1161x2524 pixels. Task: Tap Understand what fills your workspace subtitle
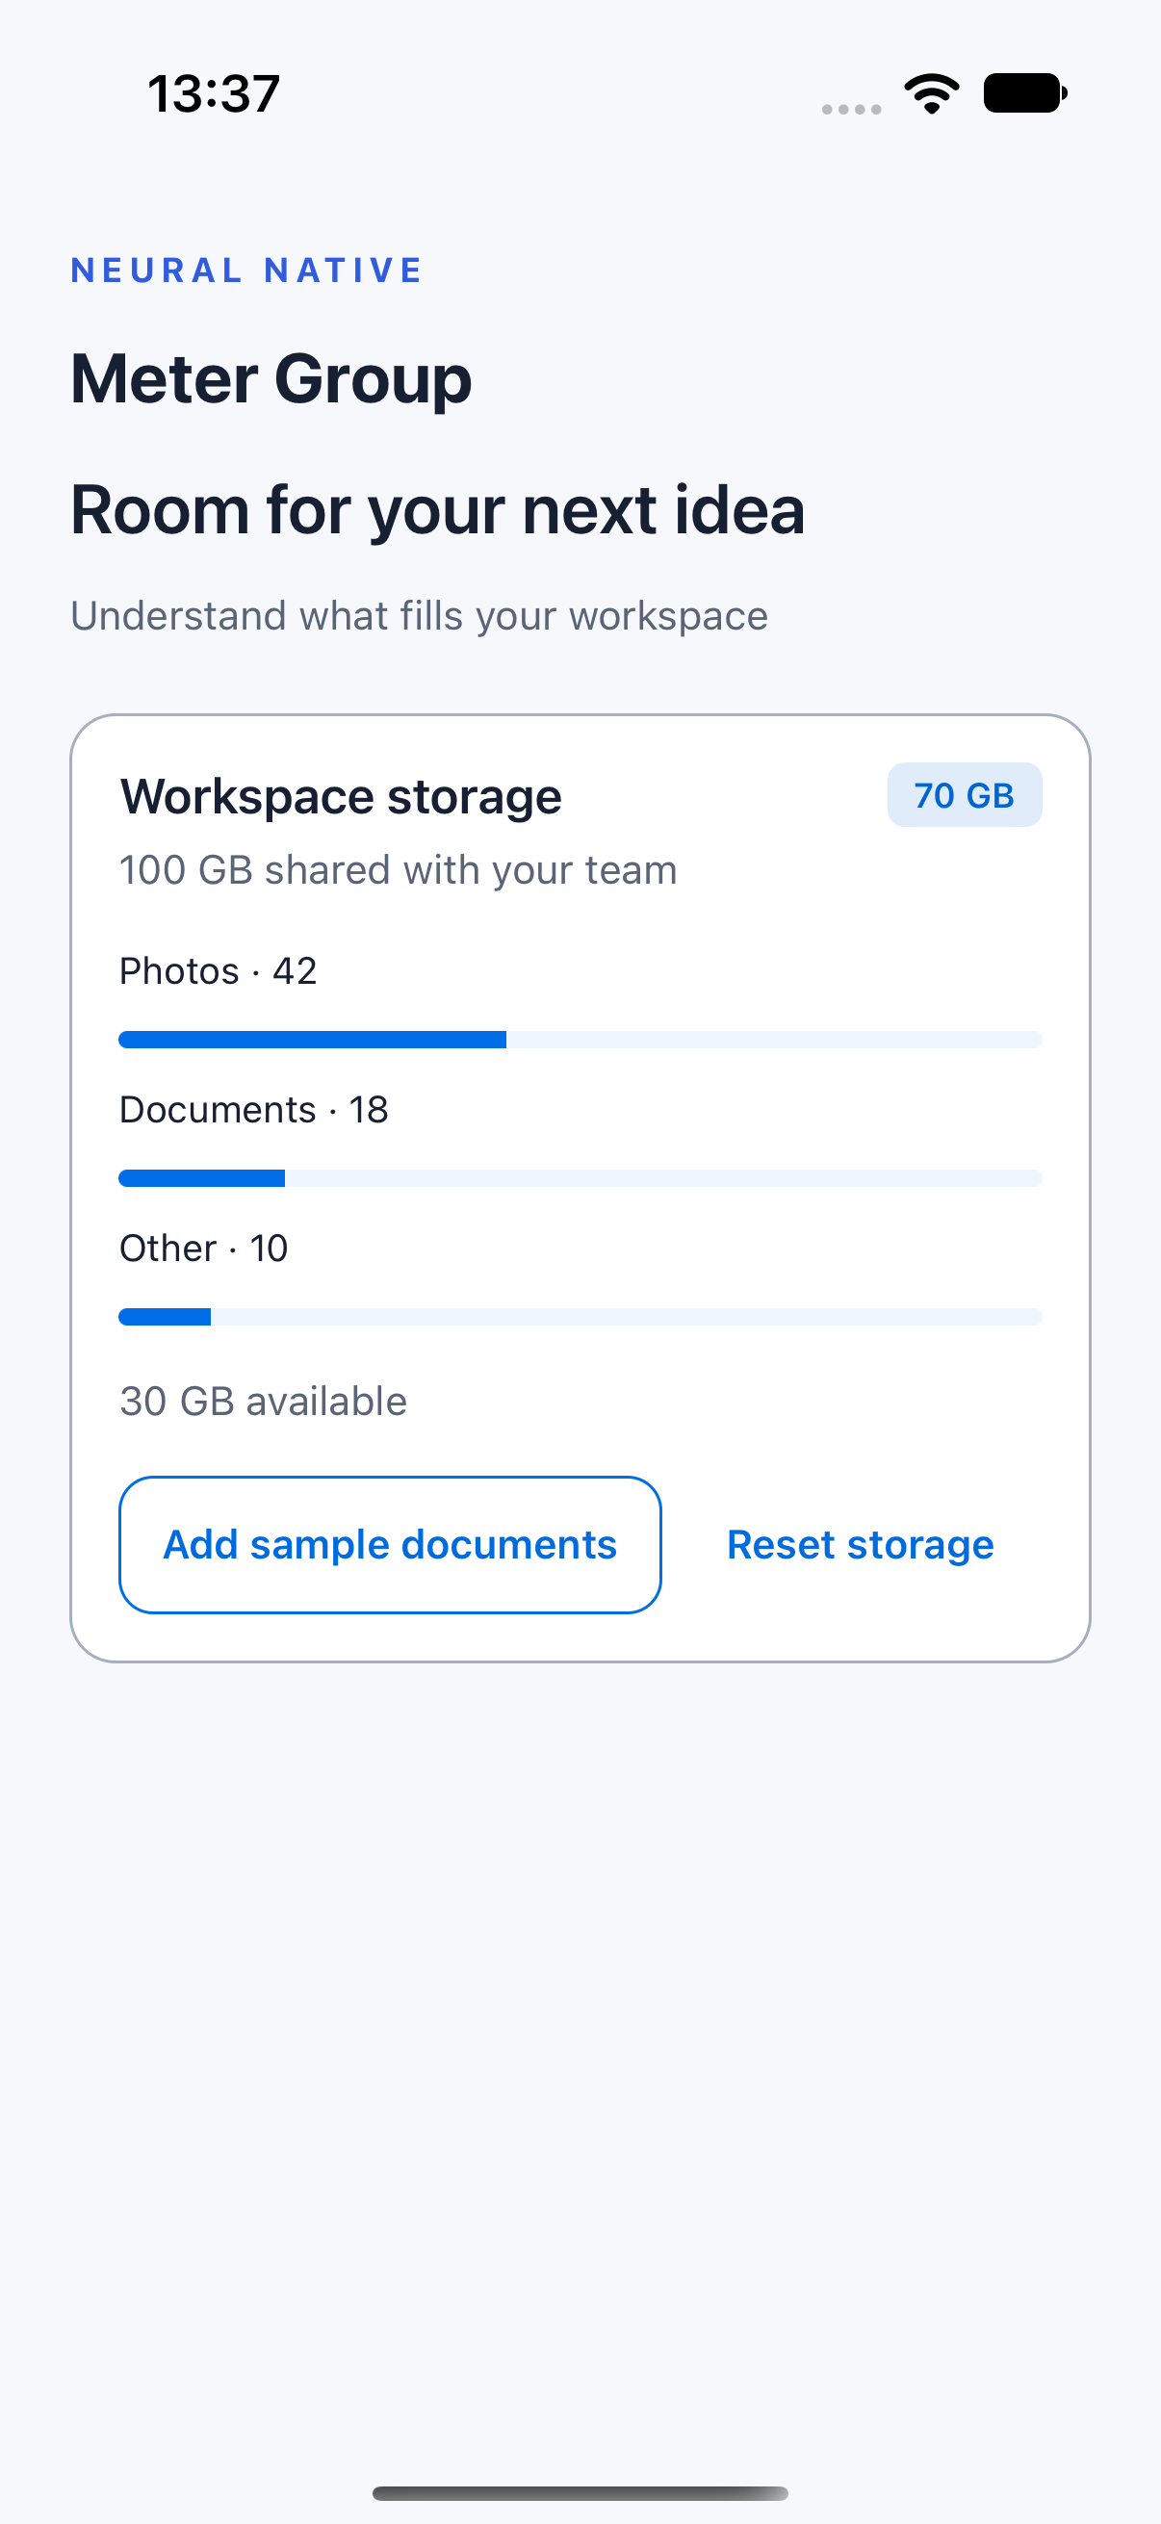click(x=420, y=616)
